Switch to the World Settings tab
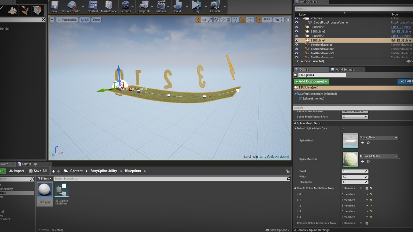413x232 pixels. [344, 69]
